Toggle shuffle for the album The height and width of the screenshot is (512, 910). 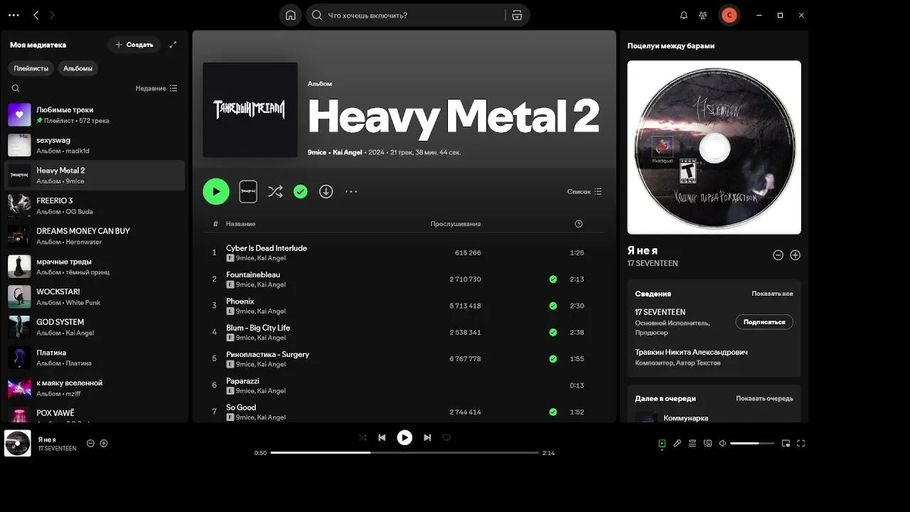(275, 191)
